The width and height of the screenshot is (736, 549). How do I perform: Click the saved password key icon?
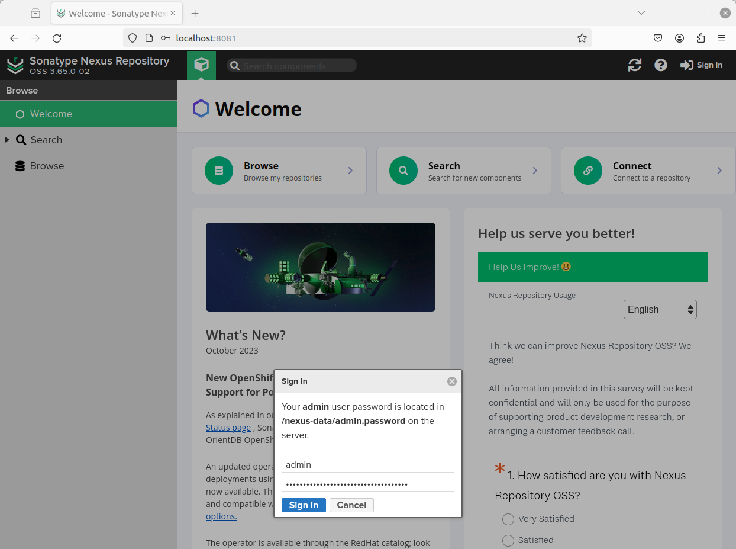(165, 38)
